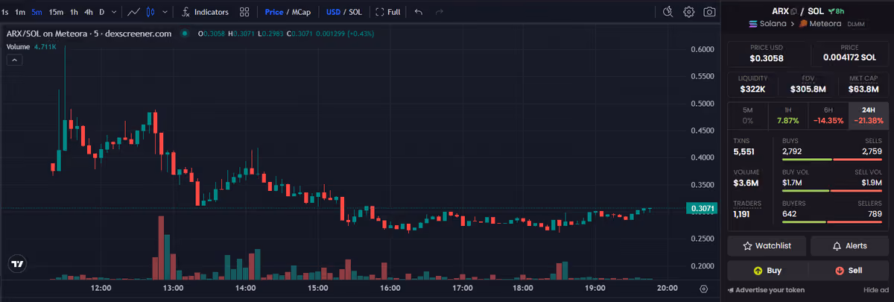Open the timeframe dropdown arrow
This screenshot has width=894, height=302.
(114, 12)
